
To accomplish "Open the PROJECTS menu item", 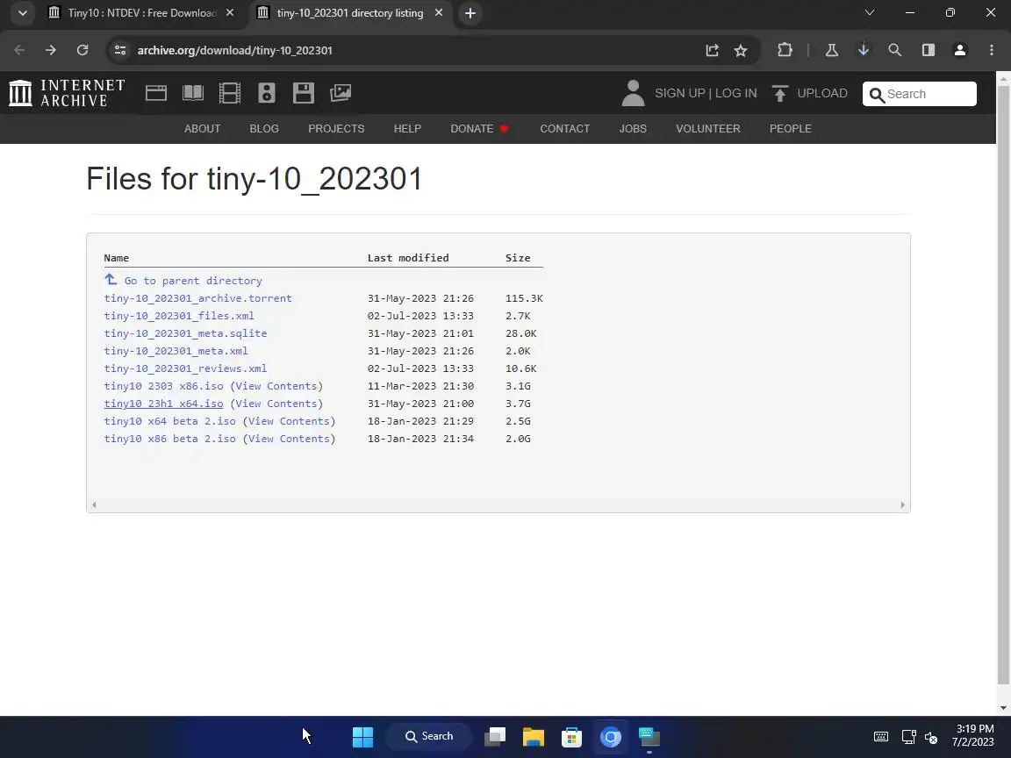I will [x=336, y=129].
